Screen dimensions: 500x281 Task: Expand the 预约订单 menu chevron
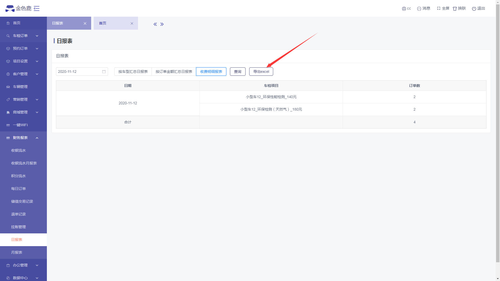click(37, 49)
